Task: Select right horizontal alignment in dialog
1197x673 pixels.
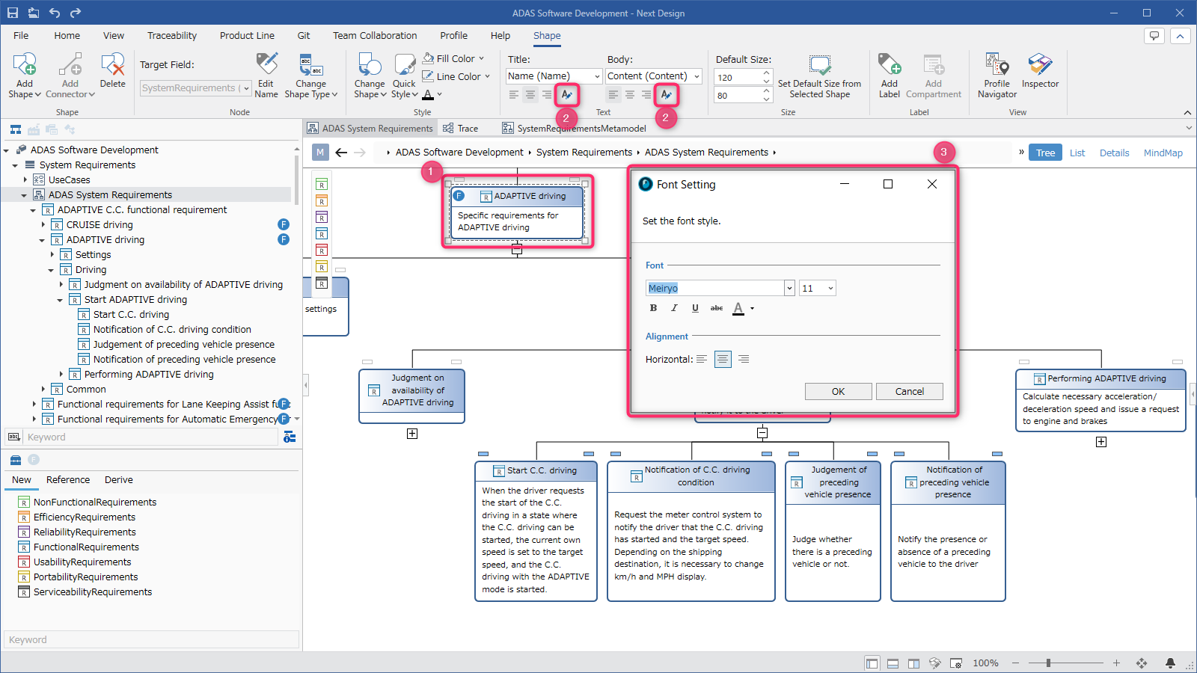Action: (x=744, y=360)
